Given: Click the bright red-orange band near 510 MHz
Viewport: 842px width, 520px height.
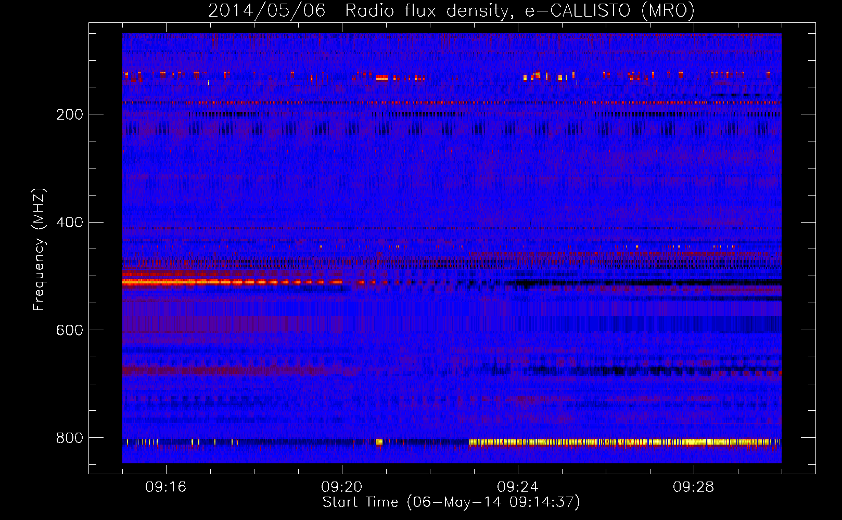Looking at the screenshot, I should click(x=232, y=282).
